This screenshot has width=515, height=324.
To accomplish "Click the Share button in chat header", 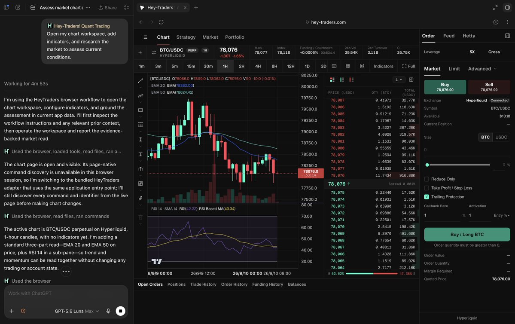I will 107,8.
